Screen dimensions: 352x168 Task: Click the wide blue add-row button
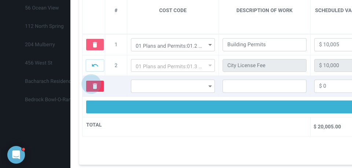(x=219, y=107)
